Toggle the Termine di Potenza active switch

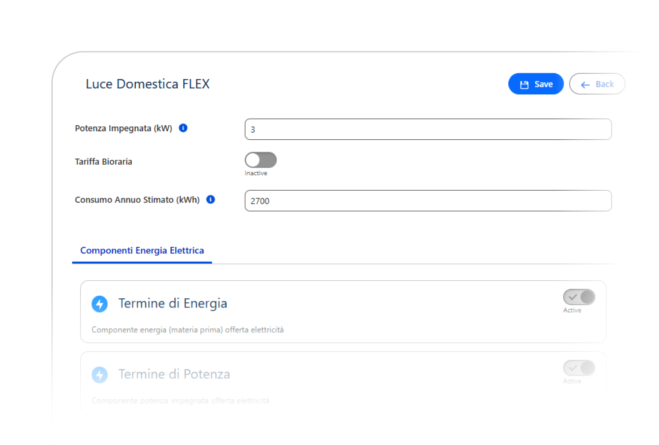(x=579, y=368)
